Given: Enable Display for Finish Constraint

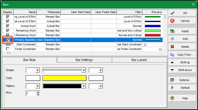Looking at the screenshot, I should (x=8, y=49).
